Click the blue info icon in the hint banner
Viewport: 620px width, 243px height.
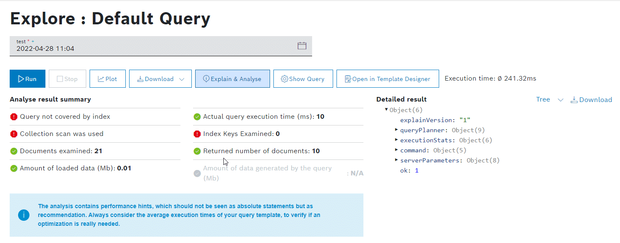(24, 215)
